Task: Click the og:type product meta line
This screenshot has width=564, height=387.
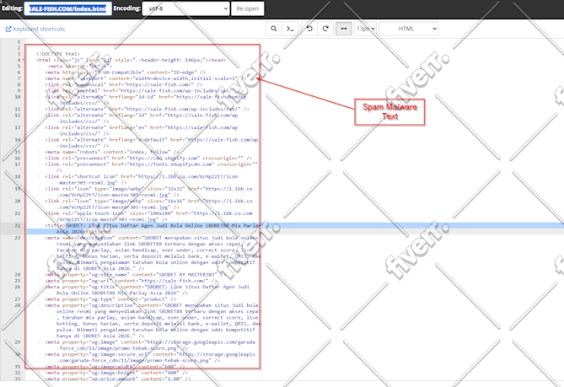Action: pos(110,298)
